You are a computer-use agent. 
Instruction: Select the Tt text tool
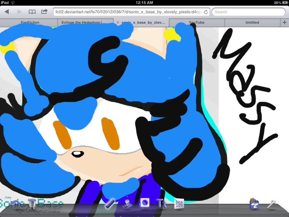pos(161,203)
